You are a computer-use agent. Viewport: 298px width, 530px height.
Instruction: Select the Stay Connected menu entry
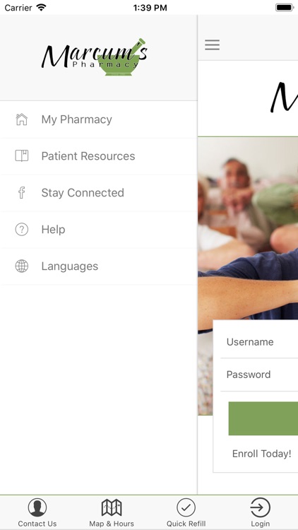(x=98, y=193)
